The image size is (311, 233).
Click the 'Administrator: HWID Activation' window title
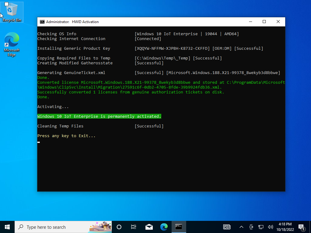point(72,22)
